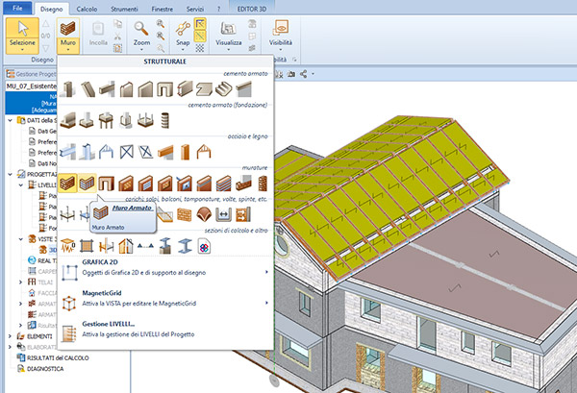Viewport: 577px width, 393px height.
Task: Select the masonry arch opening icon
Action: [x=106, y=184]
